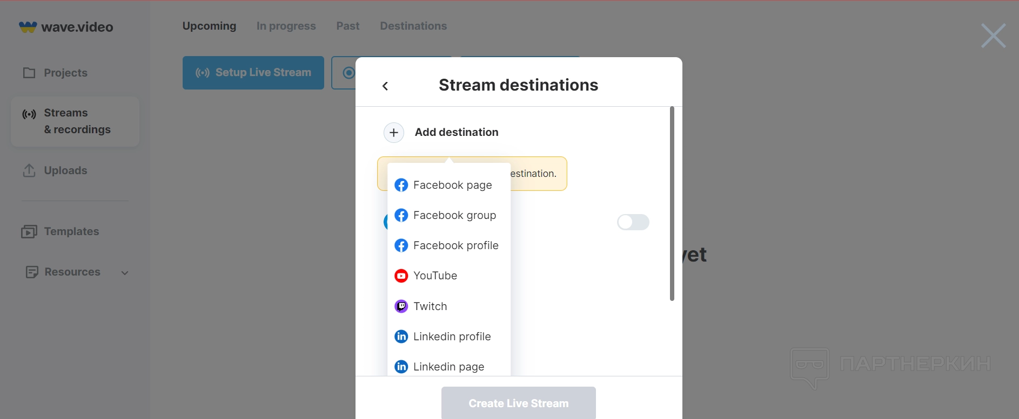The width and height of the screenshot is (1019, 419).
Task: Choose Facebook group from the list
Action: [x=454, y=215]
